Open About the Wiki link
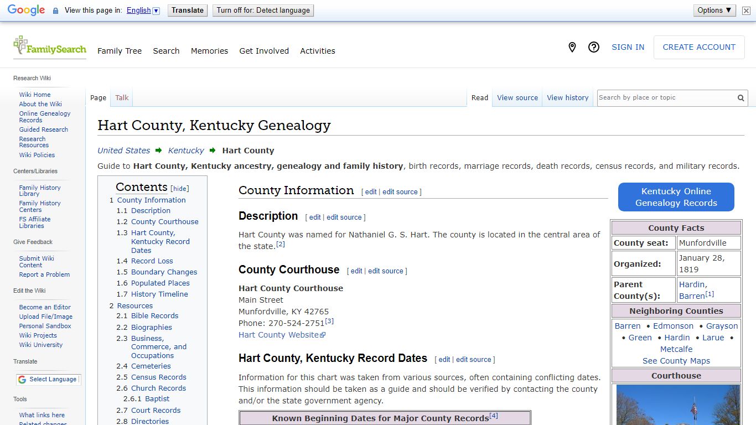Image resolution: width=756 pixels, height=425 pixels. (40, 104)
